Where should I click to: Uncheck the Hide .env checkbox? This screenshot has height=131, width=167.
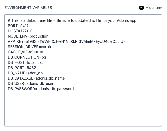pos(141,8)
